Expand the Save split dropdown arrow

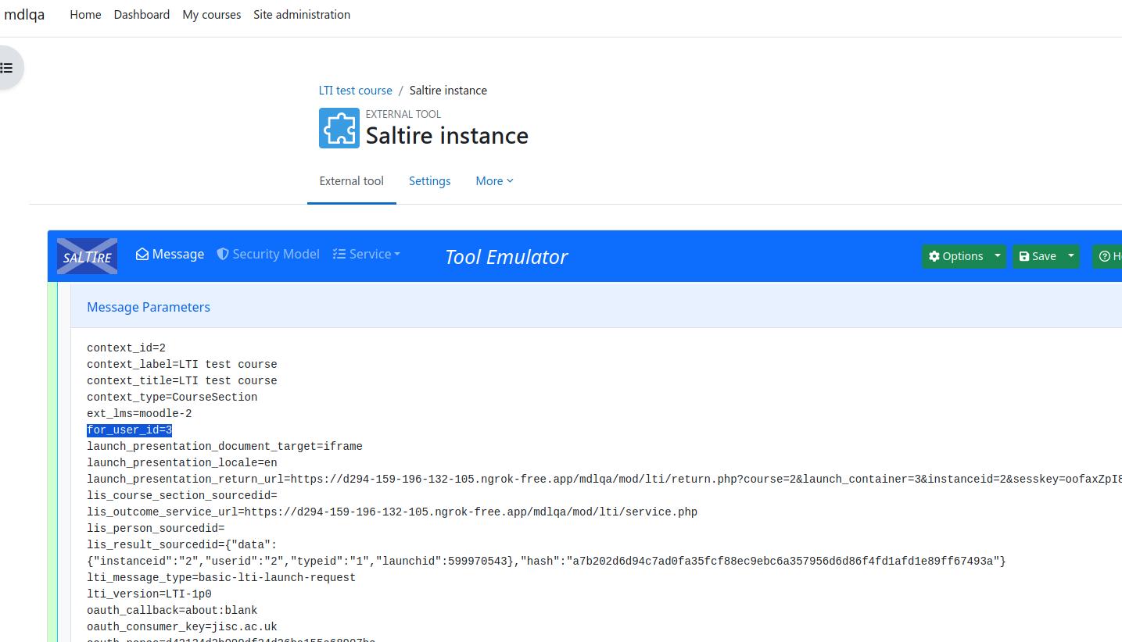pyautogui.click(x=1071, y=256)
